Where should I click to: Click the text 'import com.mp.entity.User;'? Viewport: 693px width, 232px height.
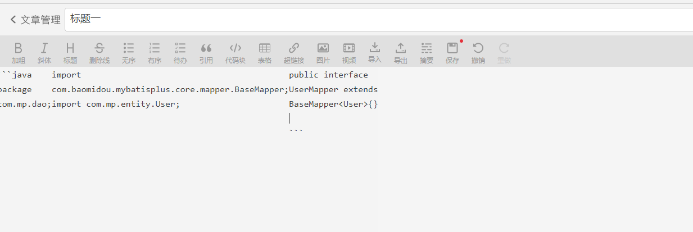[x=116, y=104]
